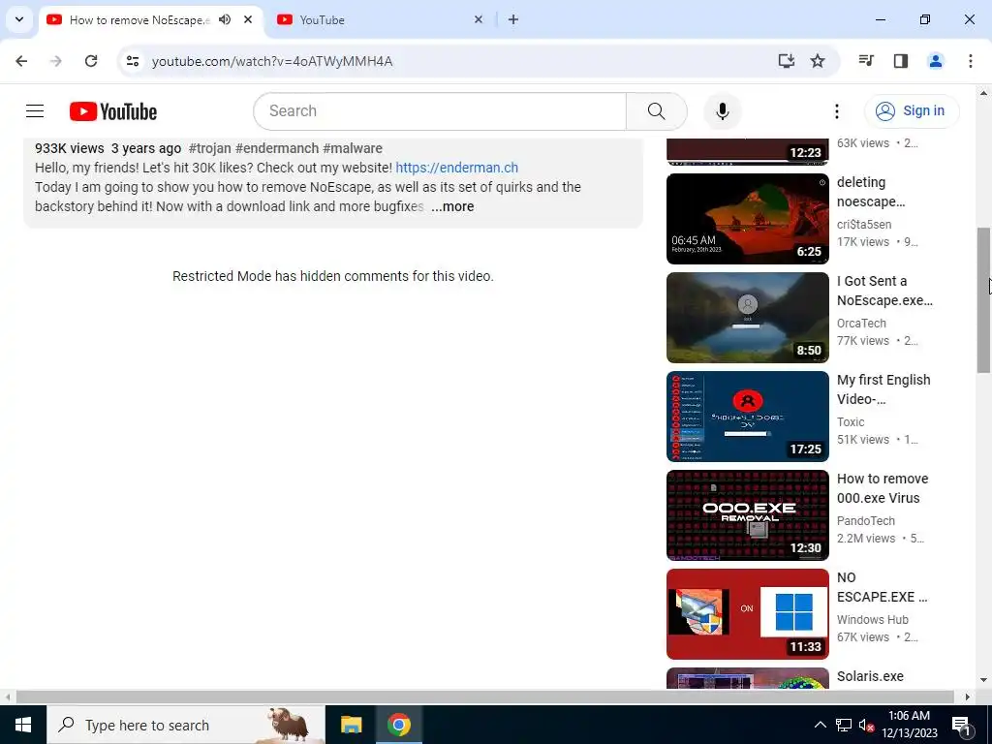Screen dimensions: 992x744
Task: Click the 'deleting noescape' video title
Action: pos(871,192)
